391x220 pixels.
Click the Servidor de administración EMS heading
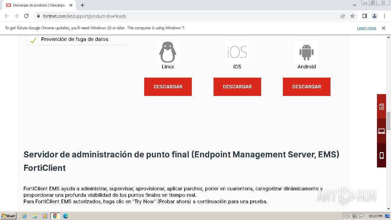click(181, 161)
